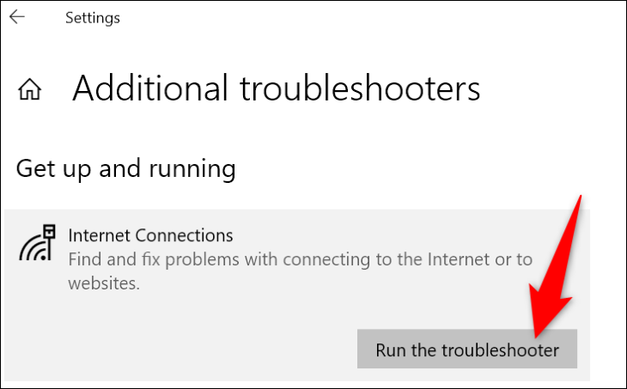The height and width of the screenshot is (389, 627).
Task: Click the word 'Connections' in item title
Action: 184,235
